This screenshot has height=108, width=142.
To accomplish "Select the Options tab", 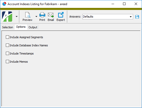I will 21,27.
